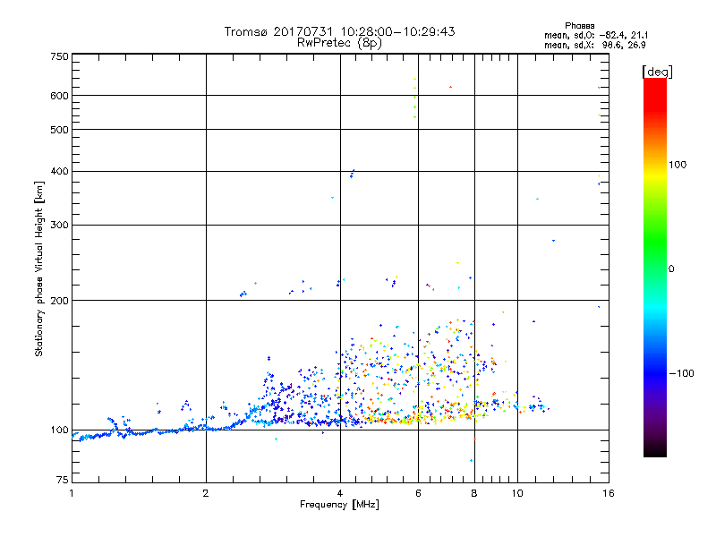Click y-axis tick label '75'

tap(63, 480)
